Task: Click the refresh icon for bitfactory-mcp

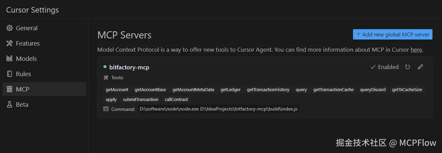Action: [407, 67]
